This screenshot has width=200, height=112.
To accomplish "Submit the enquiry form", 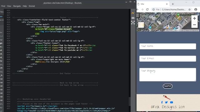I will click(167, 86).
